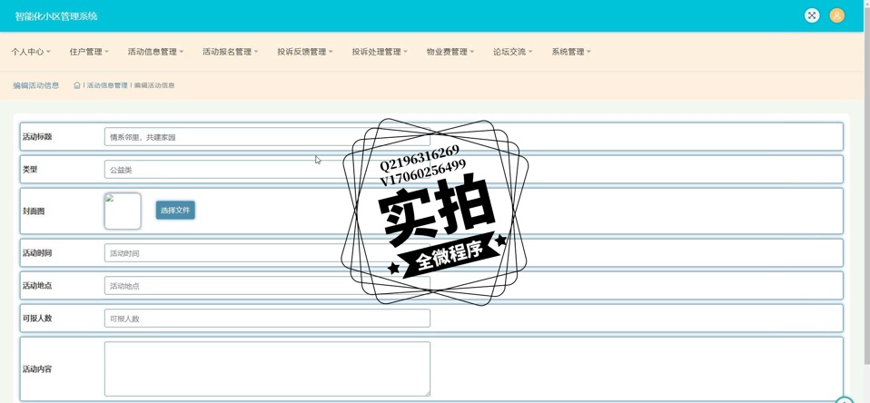Open the 个人中心 menu
Viewport: 870px width, 403px height.
coord(31,52)
